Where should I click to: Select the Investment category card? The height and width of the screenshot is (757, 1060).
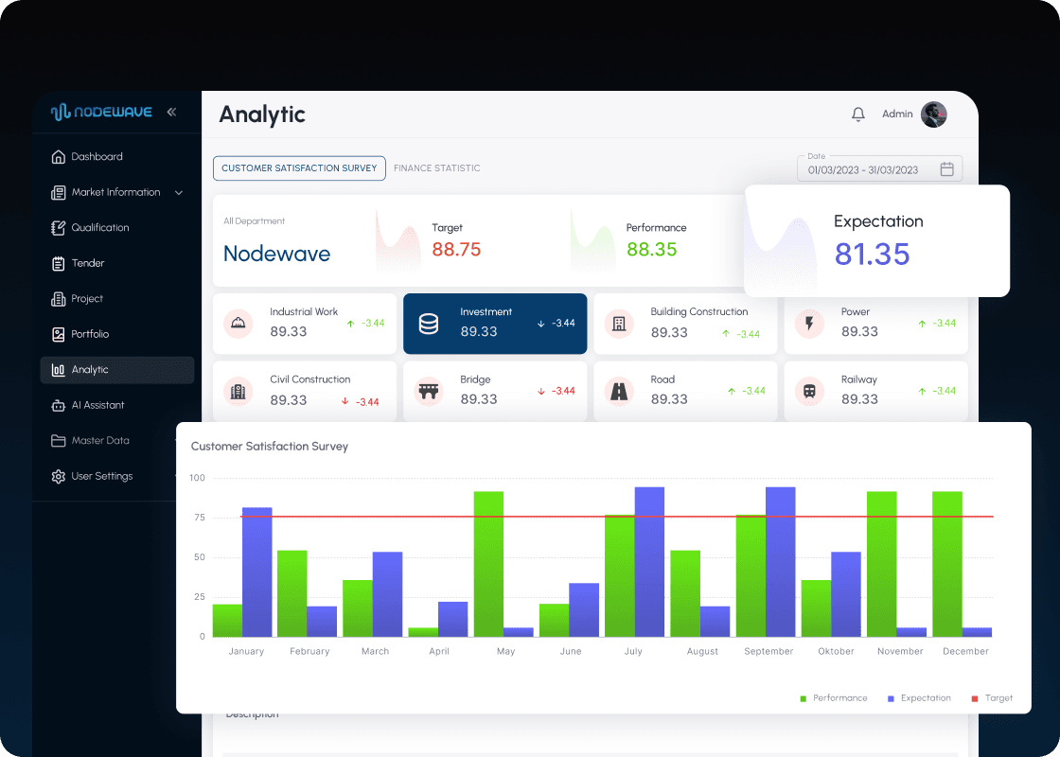point(496,324)
